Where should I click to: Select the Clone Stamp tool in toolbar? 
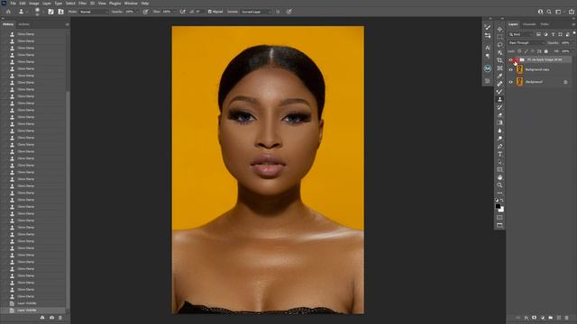click(499, 100)
